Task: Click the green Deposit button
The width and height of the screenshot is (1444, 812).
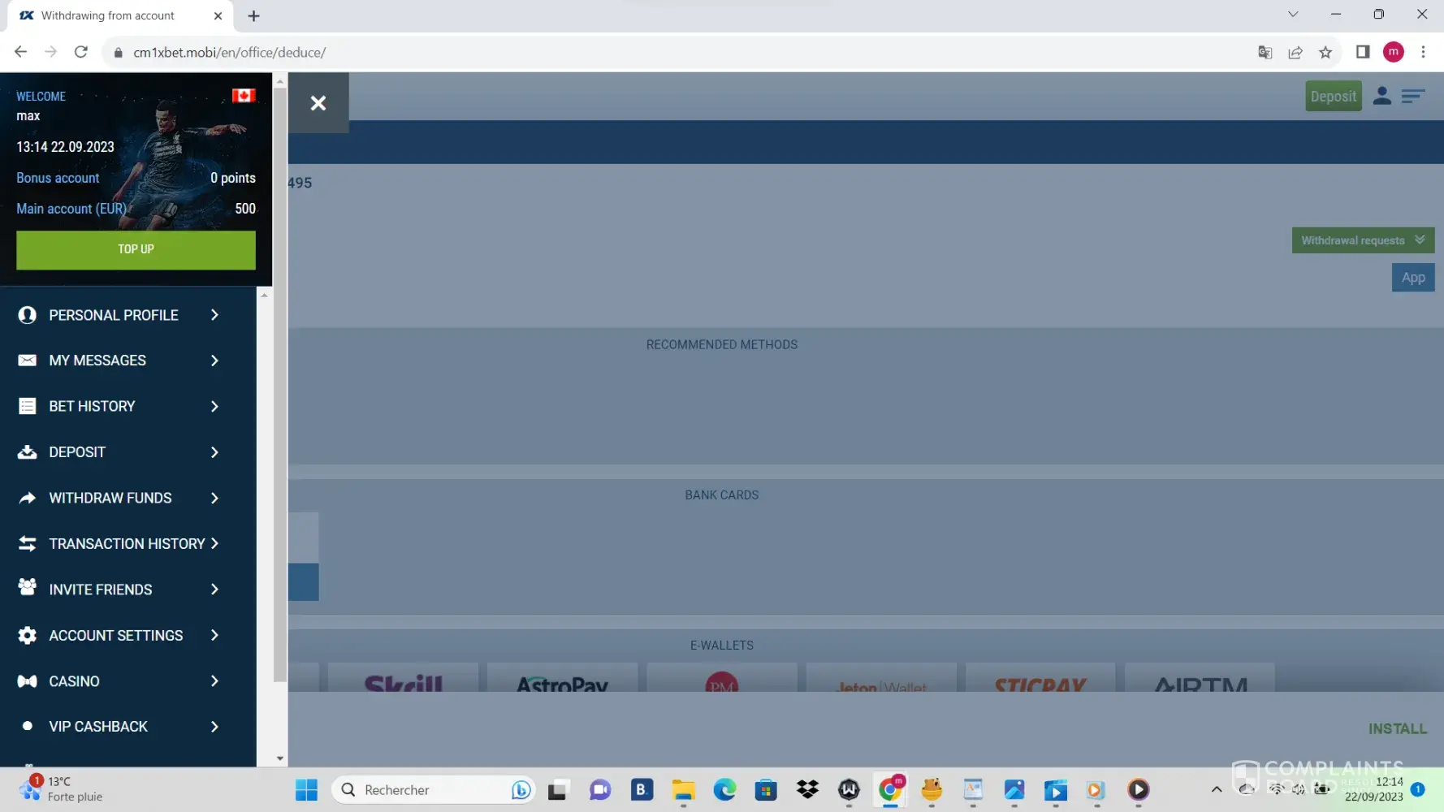Action: coord(1333,96)
